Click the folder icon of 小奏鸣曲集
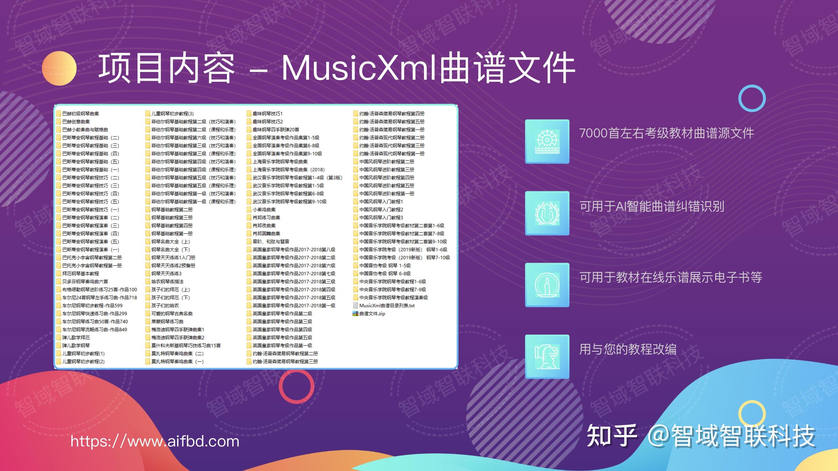 click(249, 210)
